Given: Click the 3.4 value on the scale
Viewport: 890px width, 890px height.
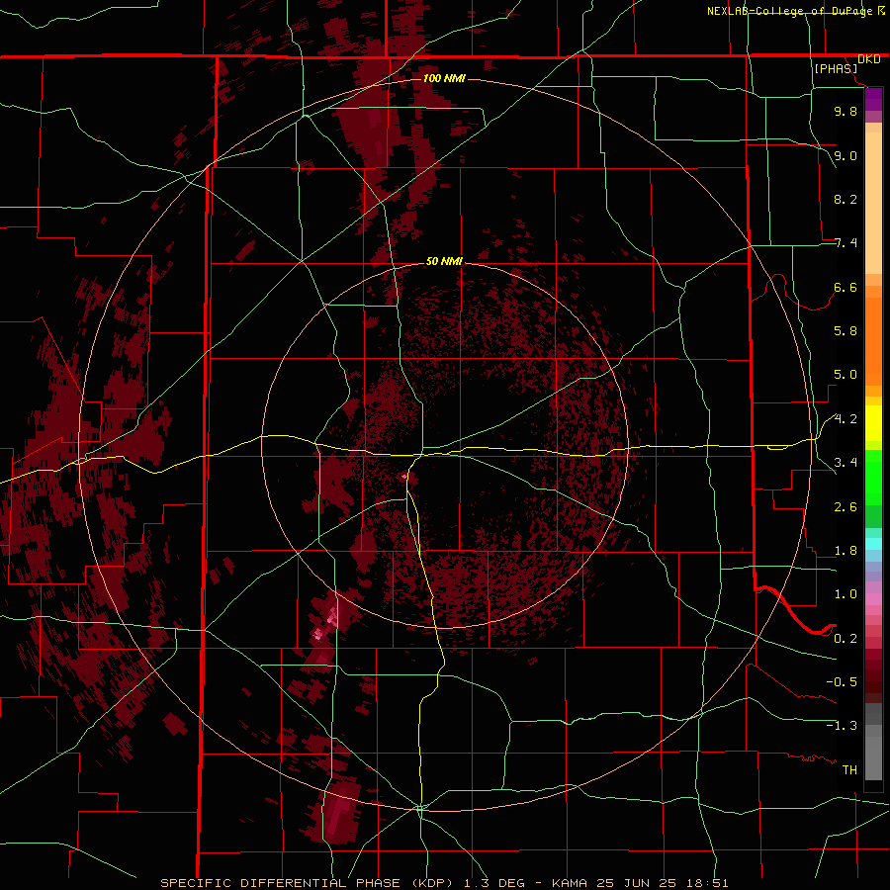Looking at the screenshot, I should (x=845, y=463).
